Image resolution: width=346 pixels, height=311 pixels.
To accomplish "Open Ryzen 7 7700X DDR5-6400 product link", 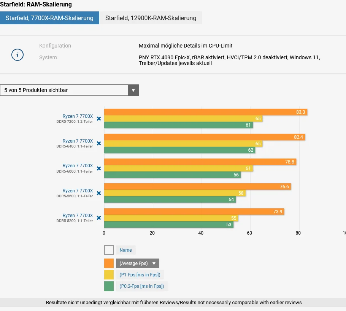I will 78,141.
